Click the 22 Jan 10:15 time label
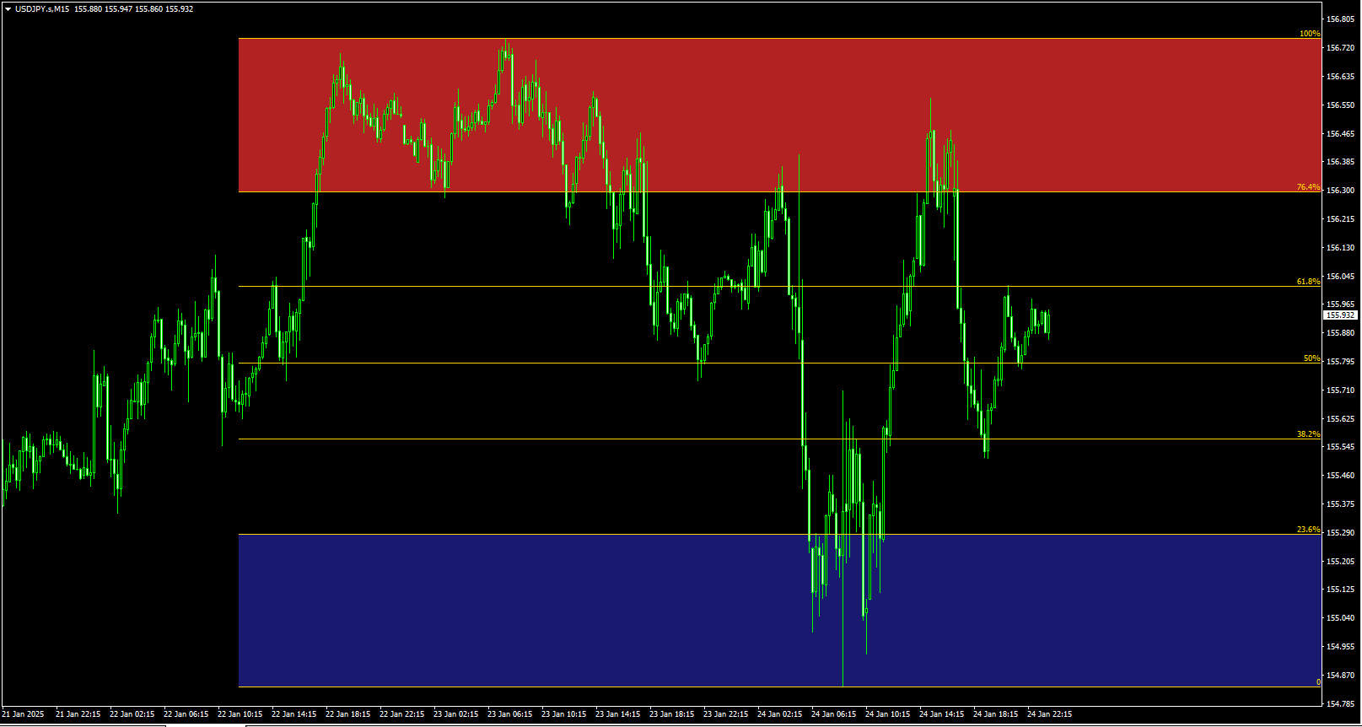The image size is (1362, 727). [240, 714]
